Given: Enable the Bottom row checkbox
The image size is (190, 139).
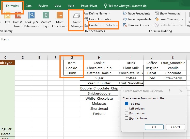Looking at the screenshot, I should pos(126,113).
